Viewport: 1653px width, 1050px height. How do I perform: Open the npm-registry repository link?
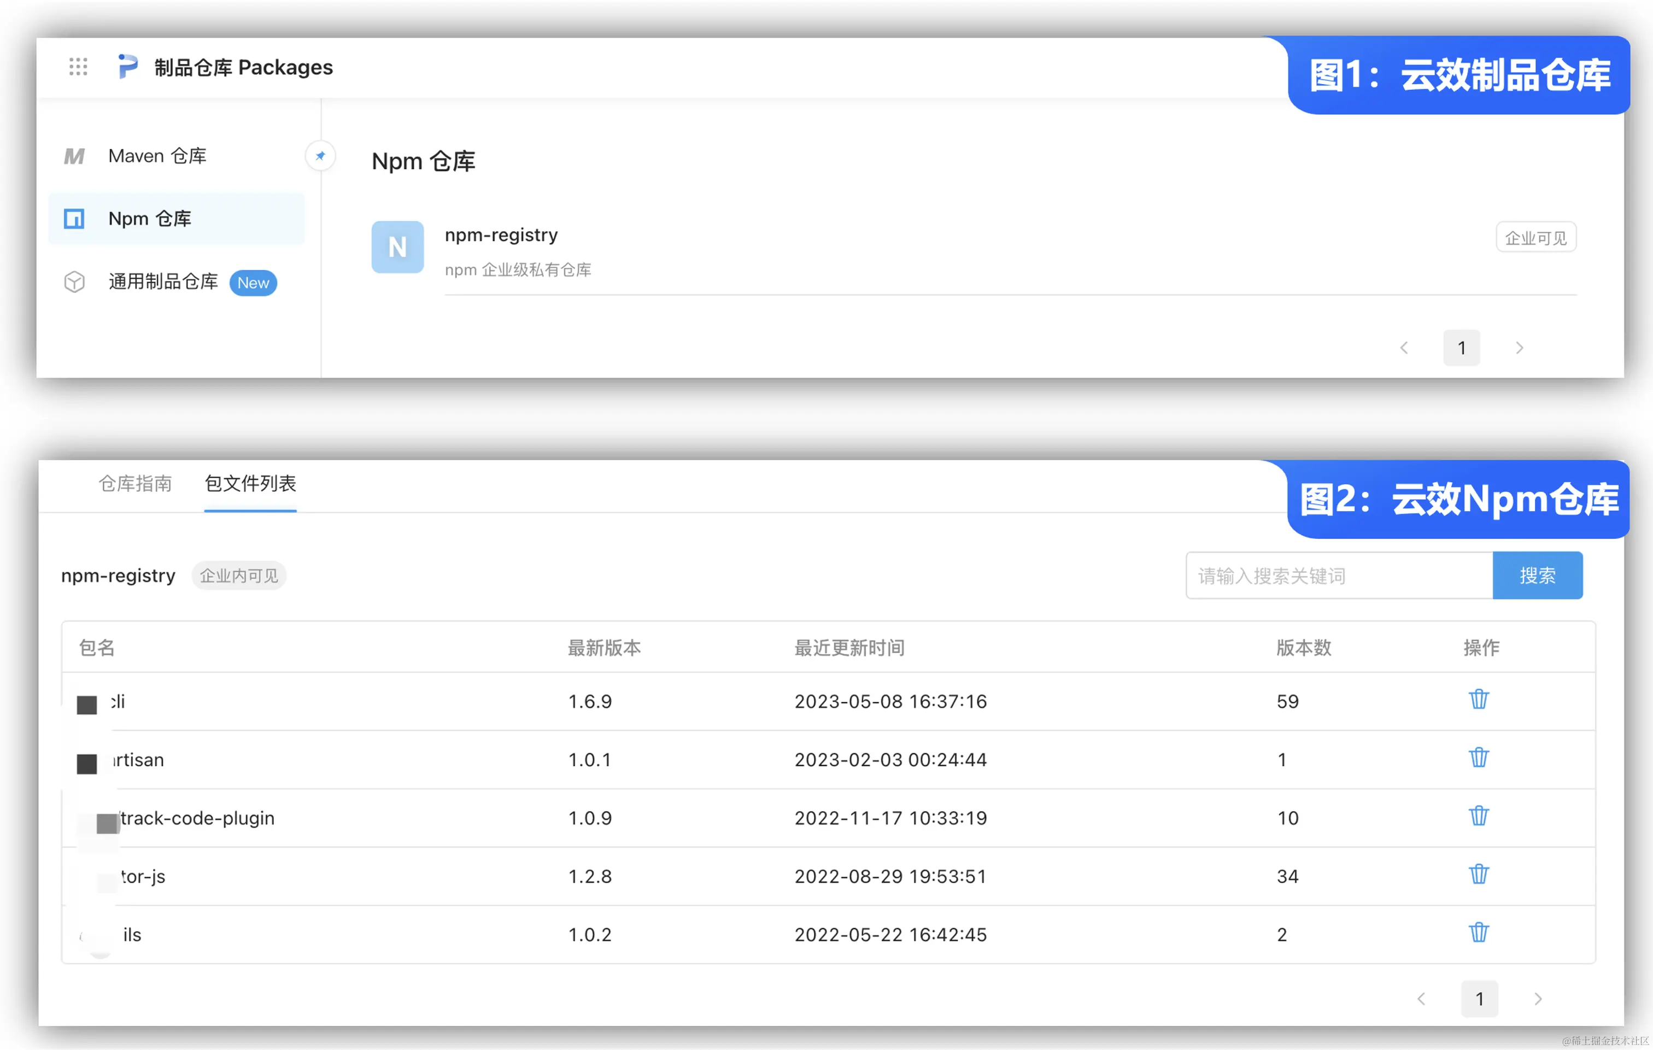[x=501, y=236]
